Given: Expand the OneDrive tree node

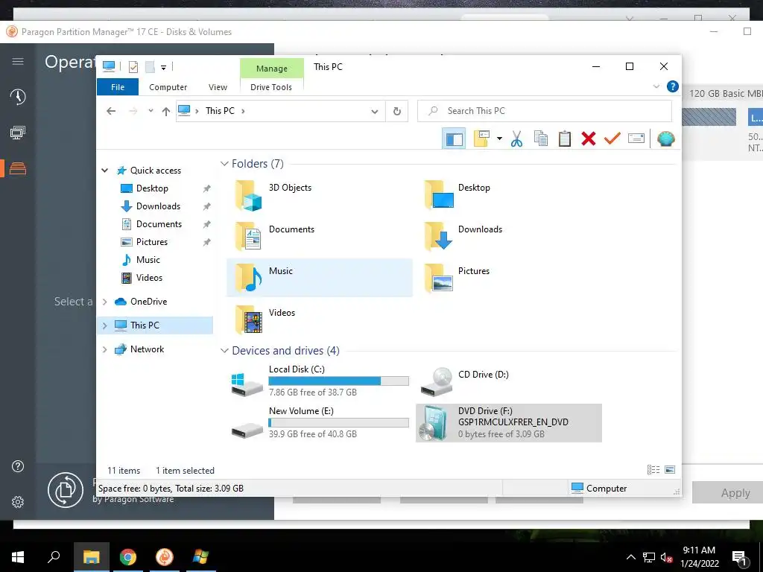Looking at the screenshot, I should point(104,302).
